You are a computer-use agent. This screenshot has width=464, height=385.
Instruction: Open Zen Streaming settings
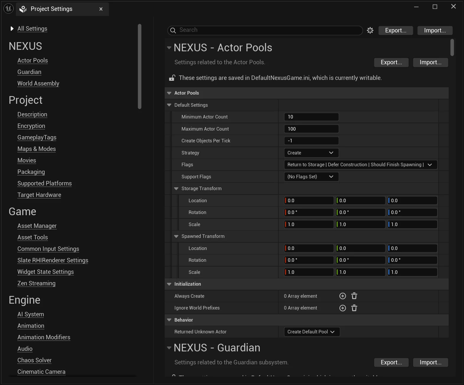tap(36, 283)
